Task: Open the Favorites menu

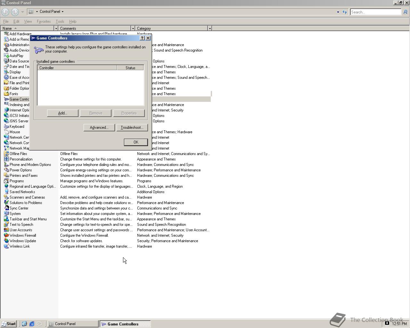Action: pos(44,21)
